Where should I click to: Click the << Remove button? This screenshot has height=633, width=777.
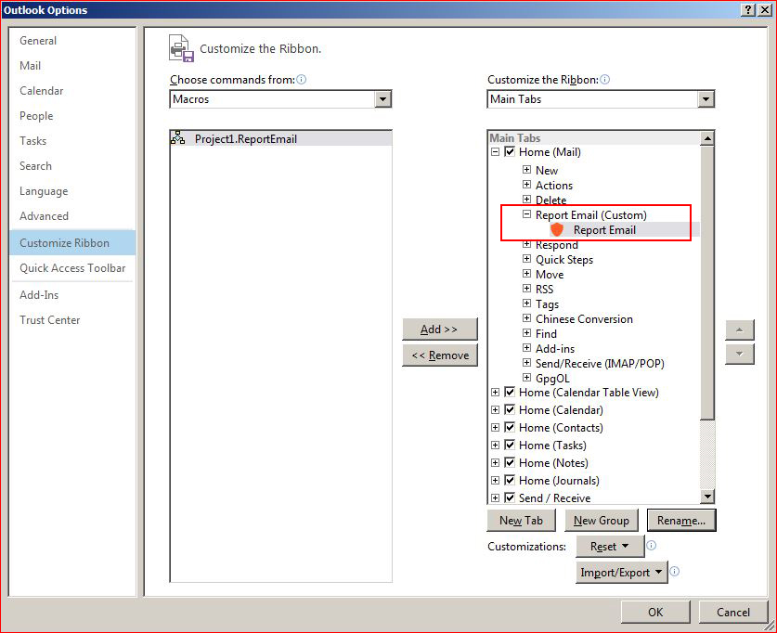(x=439, y=355)
